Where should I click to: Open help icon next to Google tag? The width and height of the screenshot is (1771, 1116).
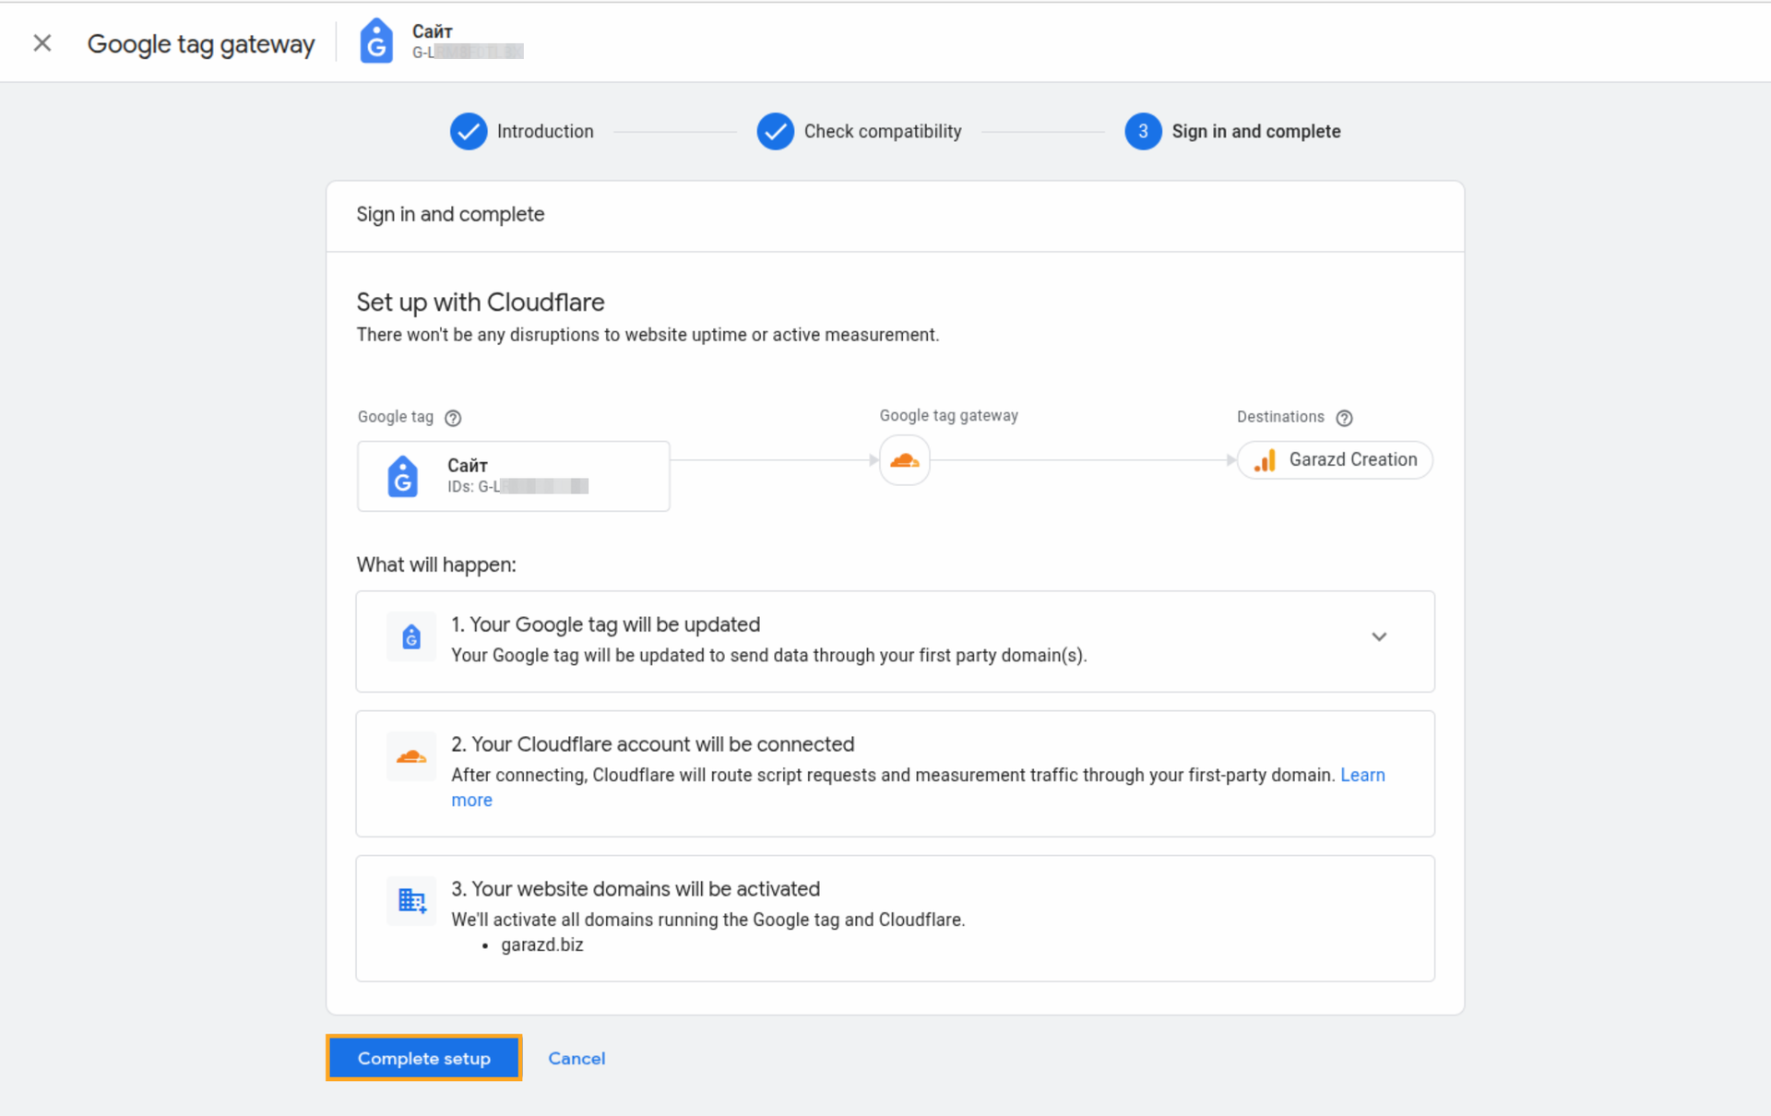click(452, 418)
